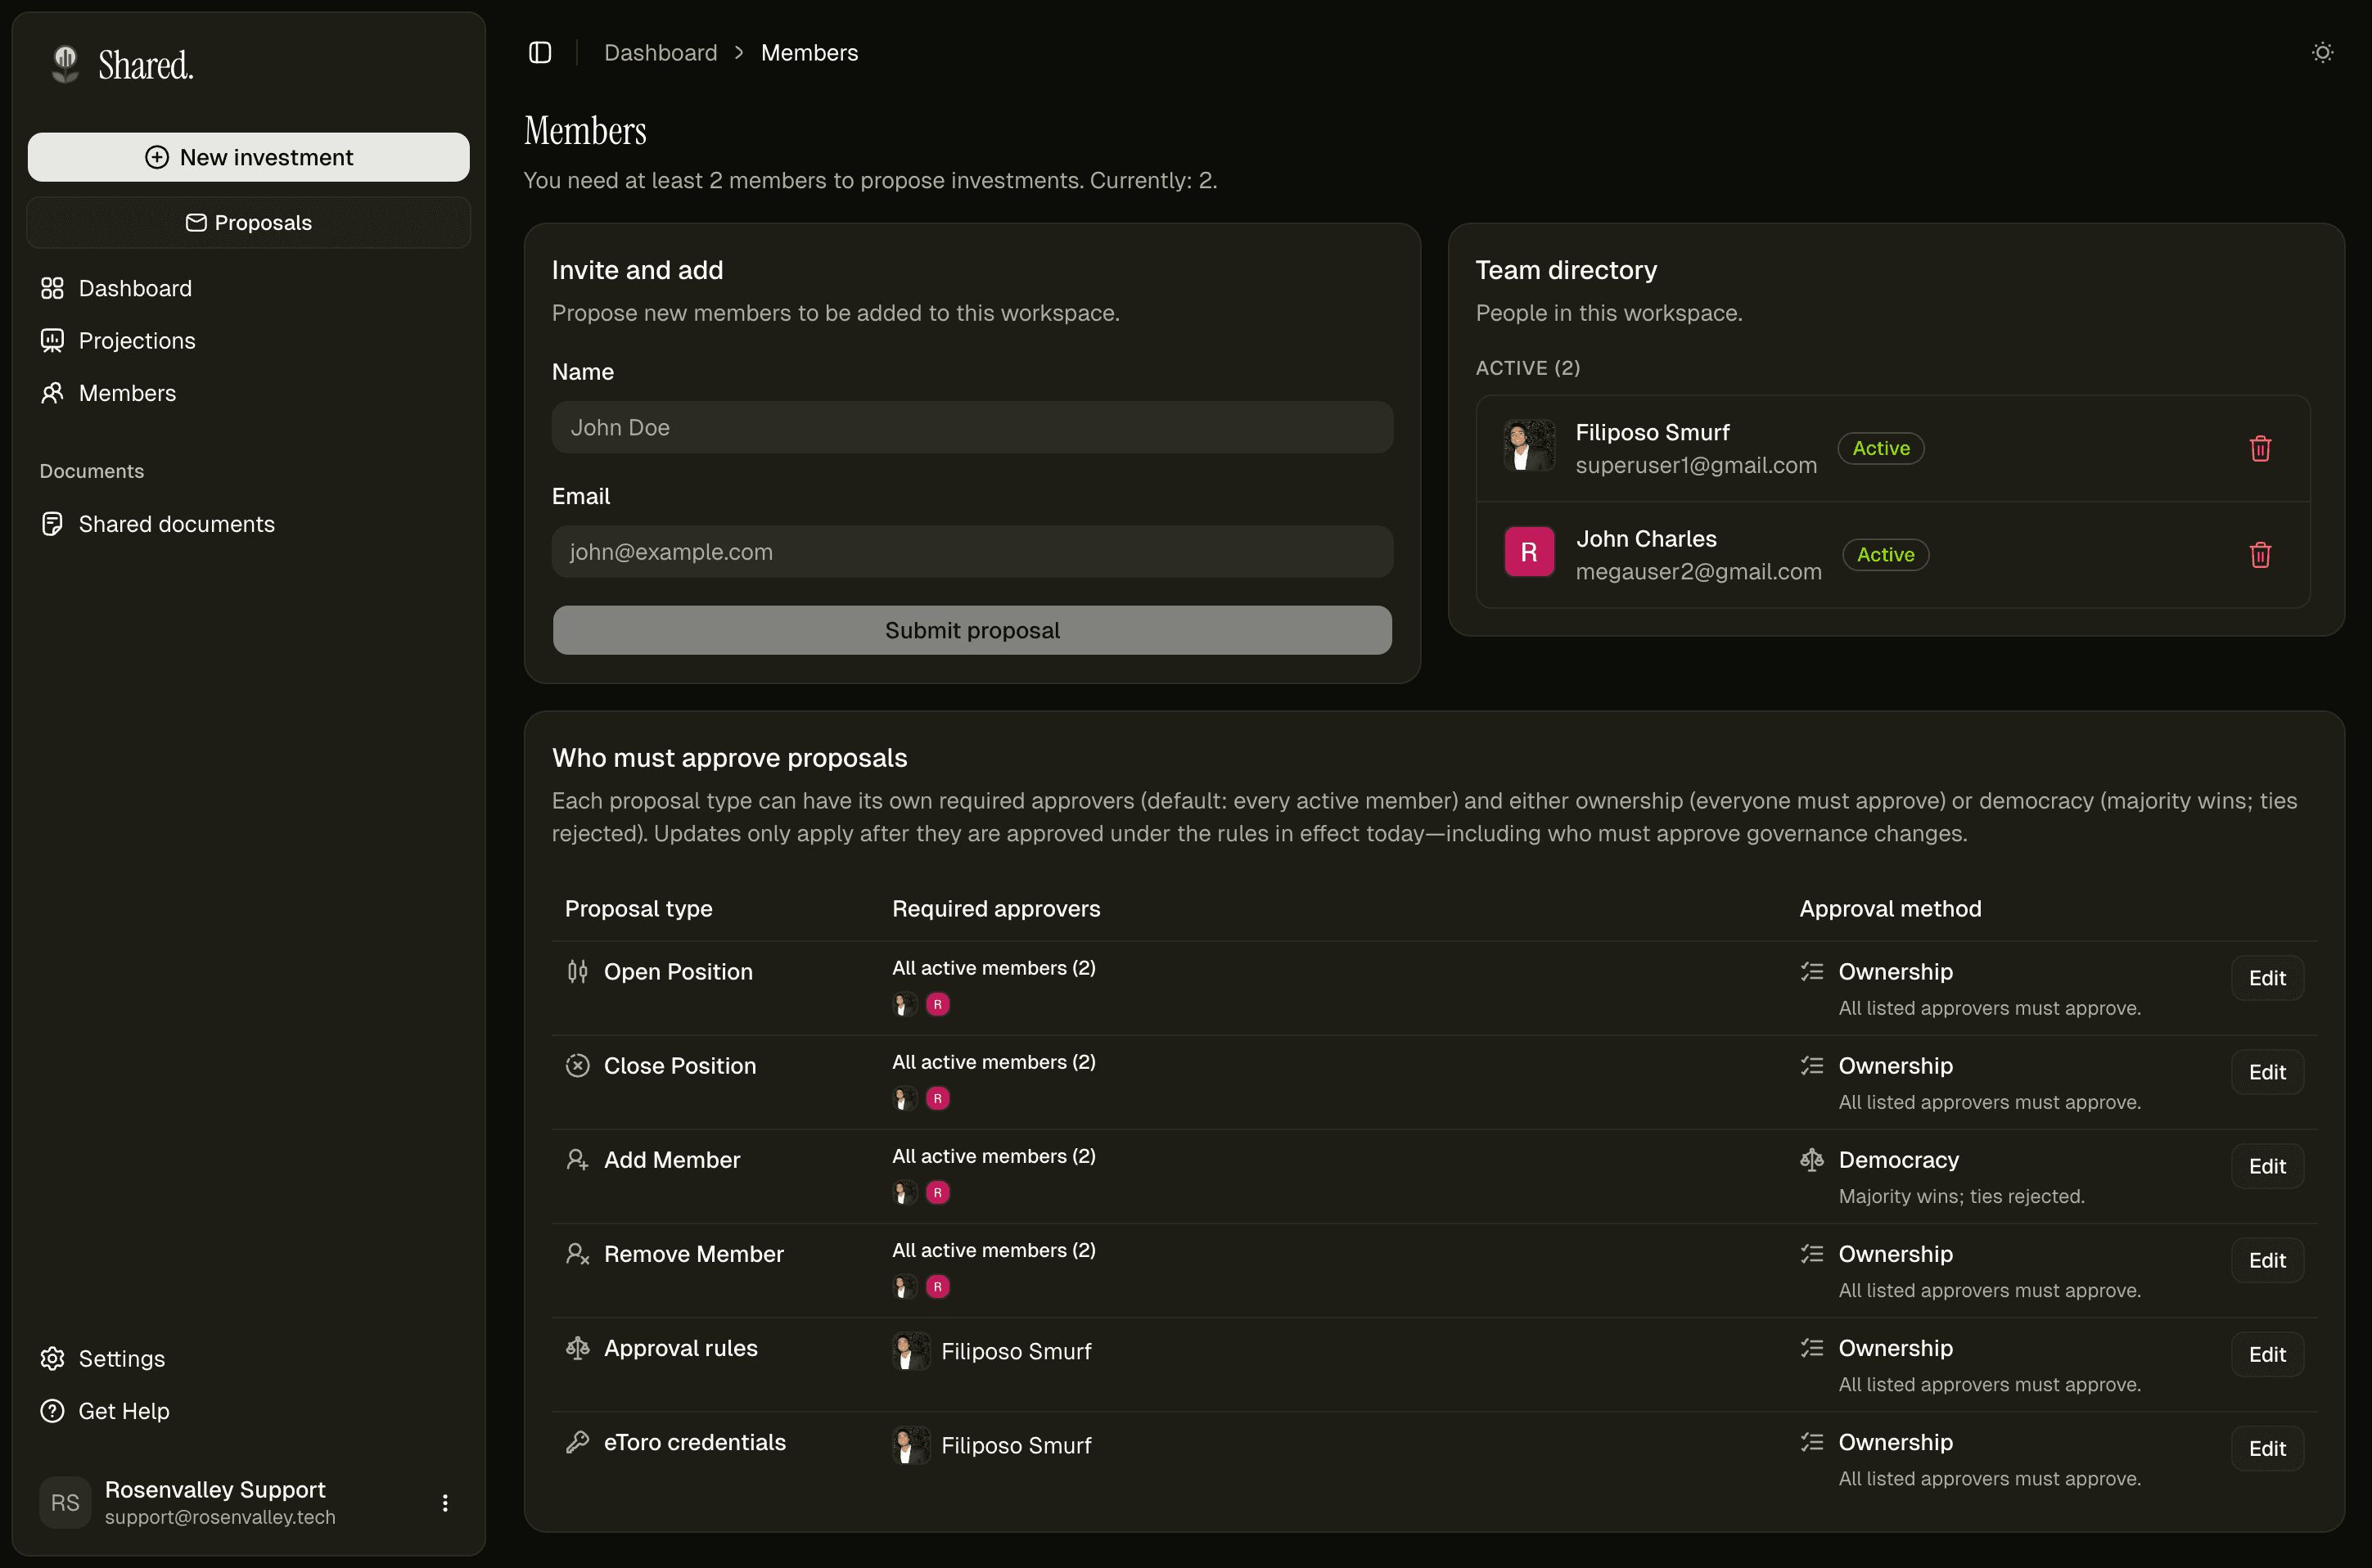This screenshot has height=1568, width=2372.
Task: Click the Get Help question icon
Action: (x=52, y=1411)
